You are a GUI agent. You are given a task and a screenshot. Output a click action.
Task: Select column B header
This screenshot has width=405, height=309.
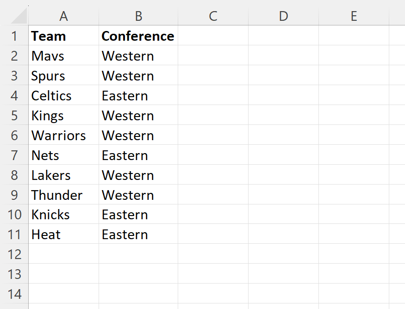pos(138,15)
